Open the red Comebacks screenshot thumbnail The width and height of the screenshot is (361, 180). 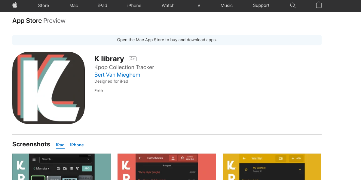click(167, 167)
